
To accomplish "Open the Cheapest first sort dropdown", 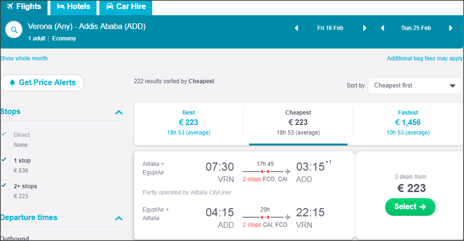I will click(415, 86).
